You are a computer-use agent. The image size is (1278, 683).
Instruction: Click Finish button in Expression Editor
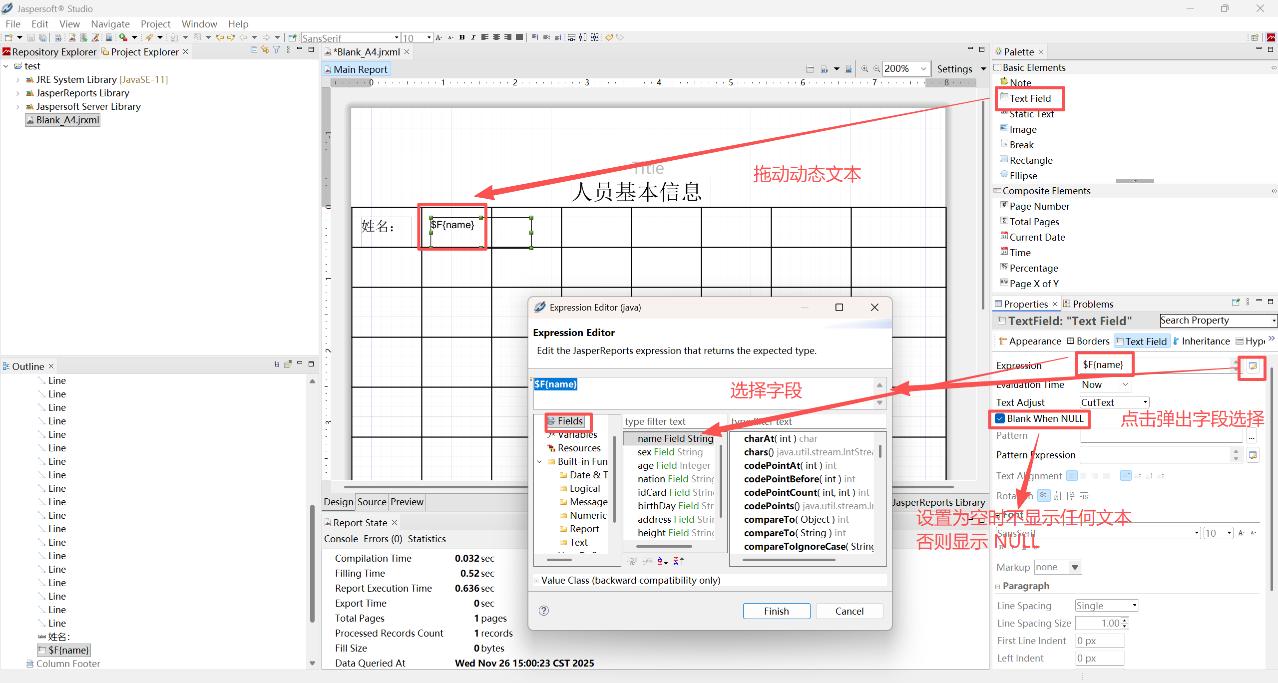point(776,611)
